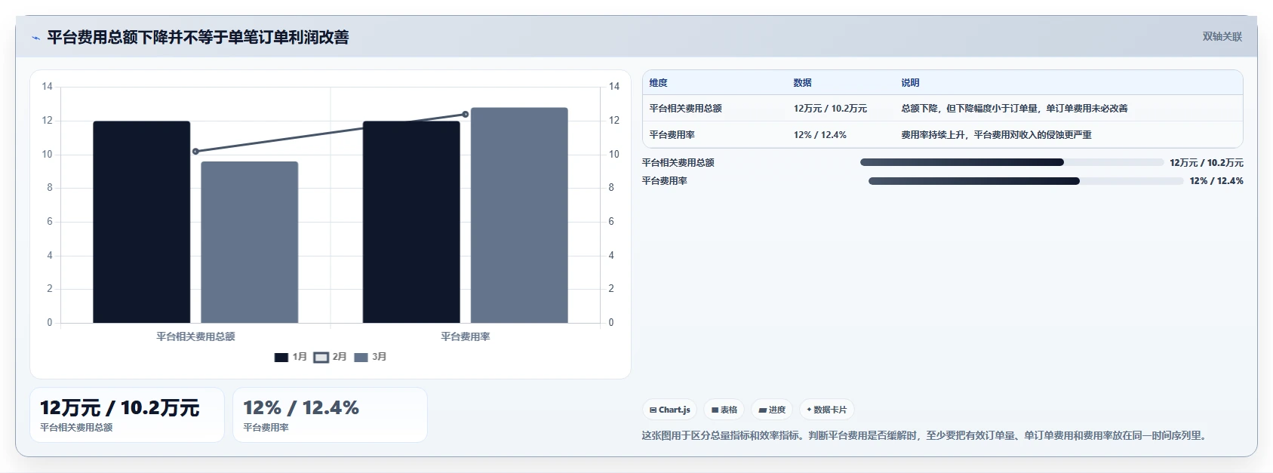Click the 12% / 12.4% data card
1273x473 pixels.
click(x=330, y=415)
